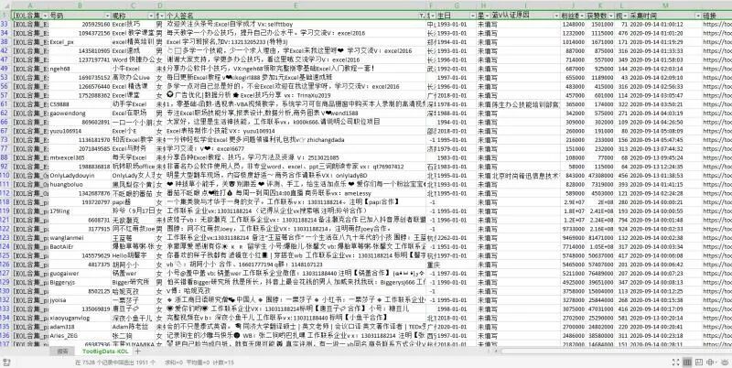
Task: Click cell 'huangboluo'
Action: pyautogui.click(x=80, y=185)
